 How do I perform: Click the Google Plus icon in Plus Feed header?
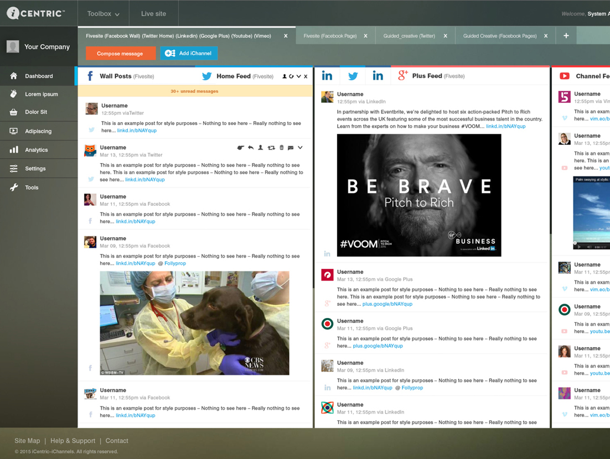click(x=403, y=76)
